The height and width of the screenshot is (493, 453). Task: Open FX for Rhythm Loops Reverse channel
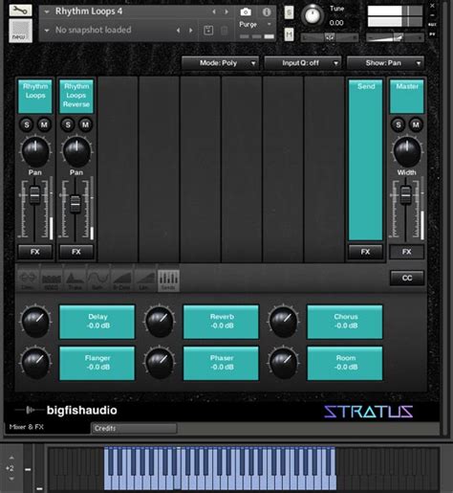(76, 252)
